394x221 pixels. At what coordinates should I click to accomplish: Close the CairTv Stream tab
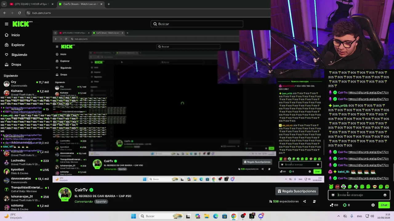[101, 4]
